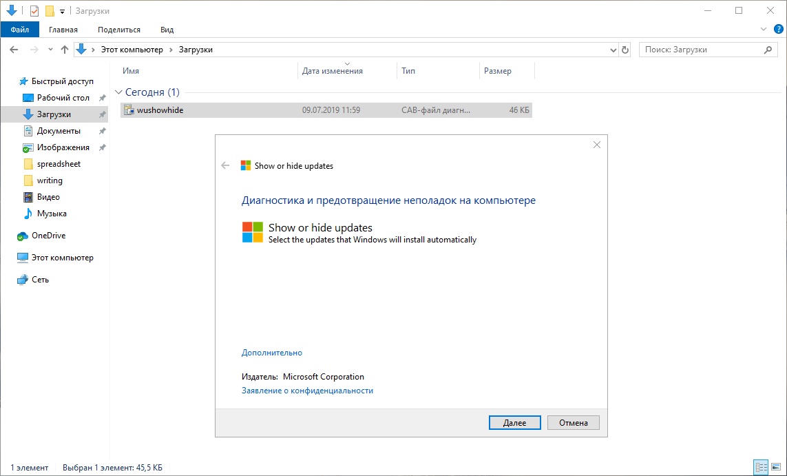The height and width of the screenshot is (476, 787).
Task: Click the search magnifier icon
Action: [766, 49]
